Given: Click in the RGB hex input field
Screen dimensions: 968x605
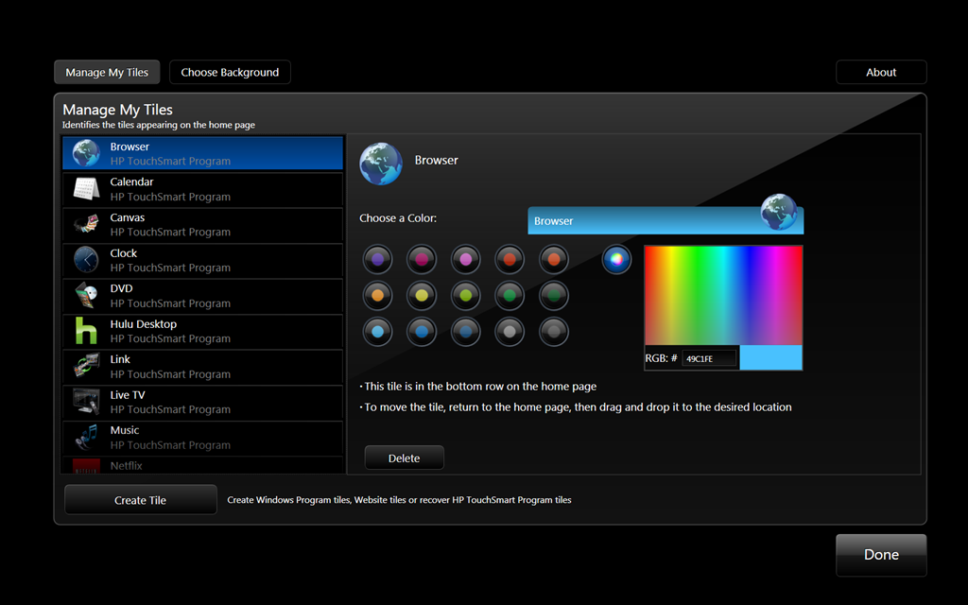Looking at the screenshot, I should tap(709, 358).
